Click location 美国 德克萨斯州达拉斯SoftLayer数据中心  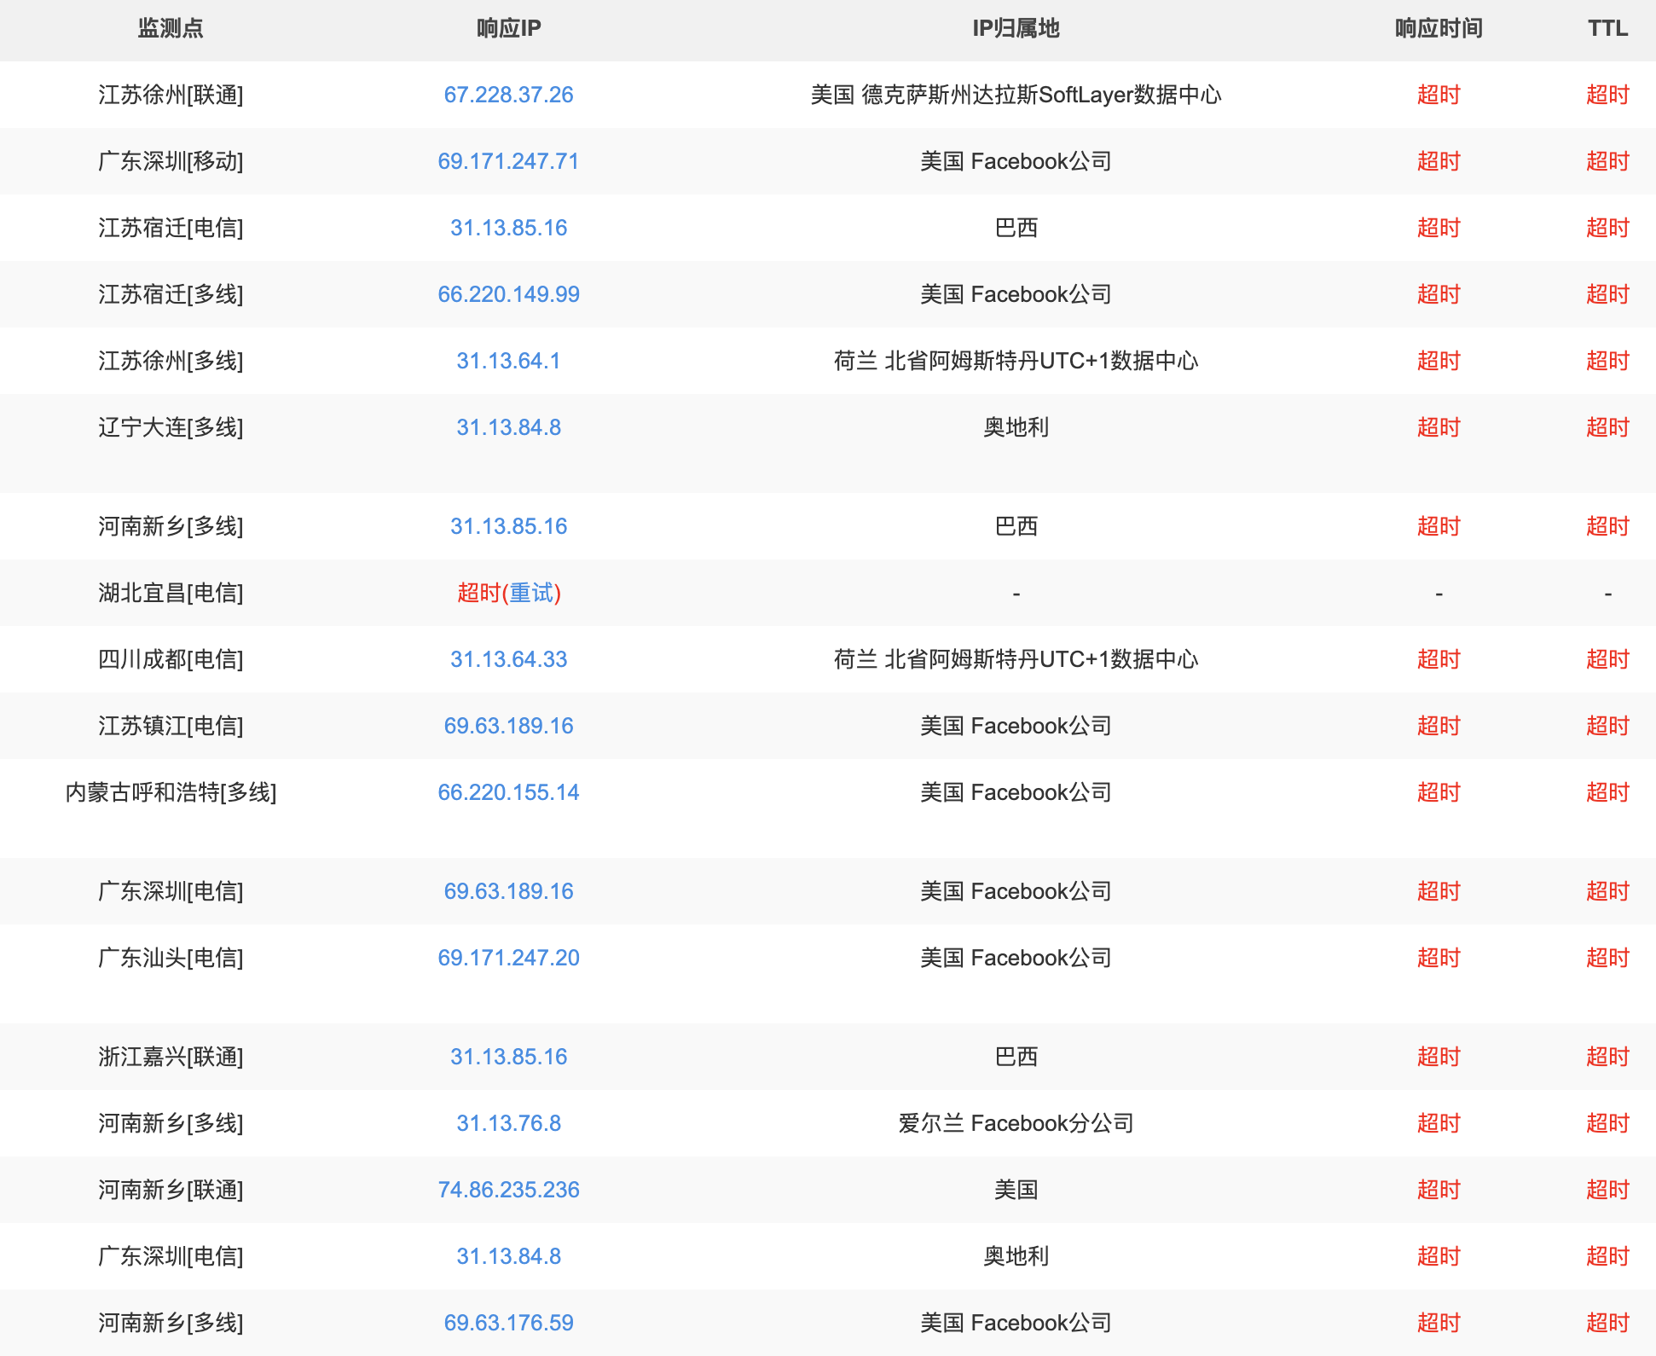click(x=1016, y=95)
